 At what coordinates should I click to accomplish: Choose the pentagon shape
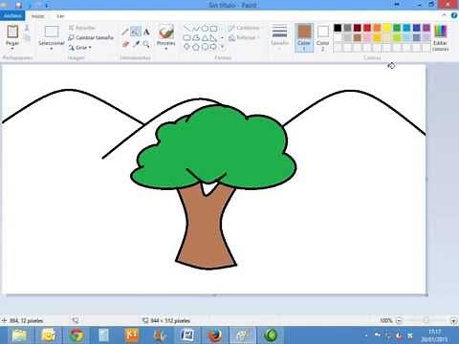(196, 47)
